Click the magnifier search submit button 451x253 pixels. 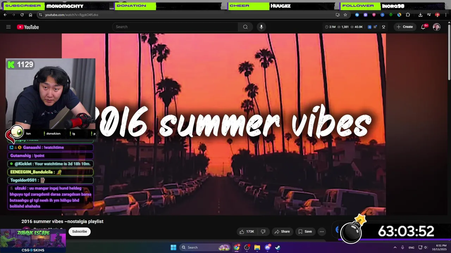[245, 27]
